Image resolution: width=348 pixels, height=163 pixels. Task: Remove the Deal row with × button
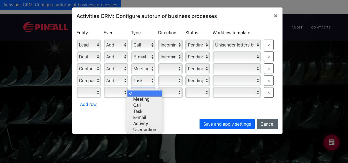tap(268, 57)
